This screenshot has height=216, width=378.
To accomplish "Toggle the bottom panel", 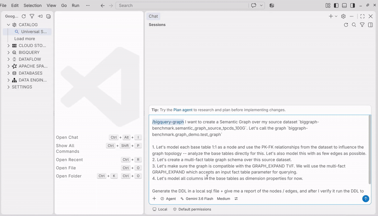I will click(344, 5).
